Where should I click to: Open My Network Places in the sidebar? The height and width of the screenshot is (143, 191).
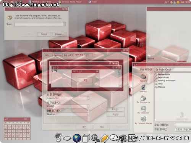[x=143, y=121]
